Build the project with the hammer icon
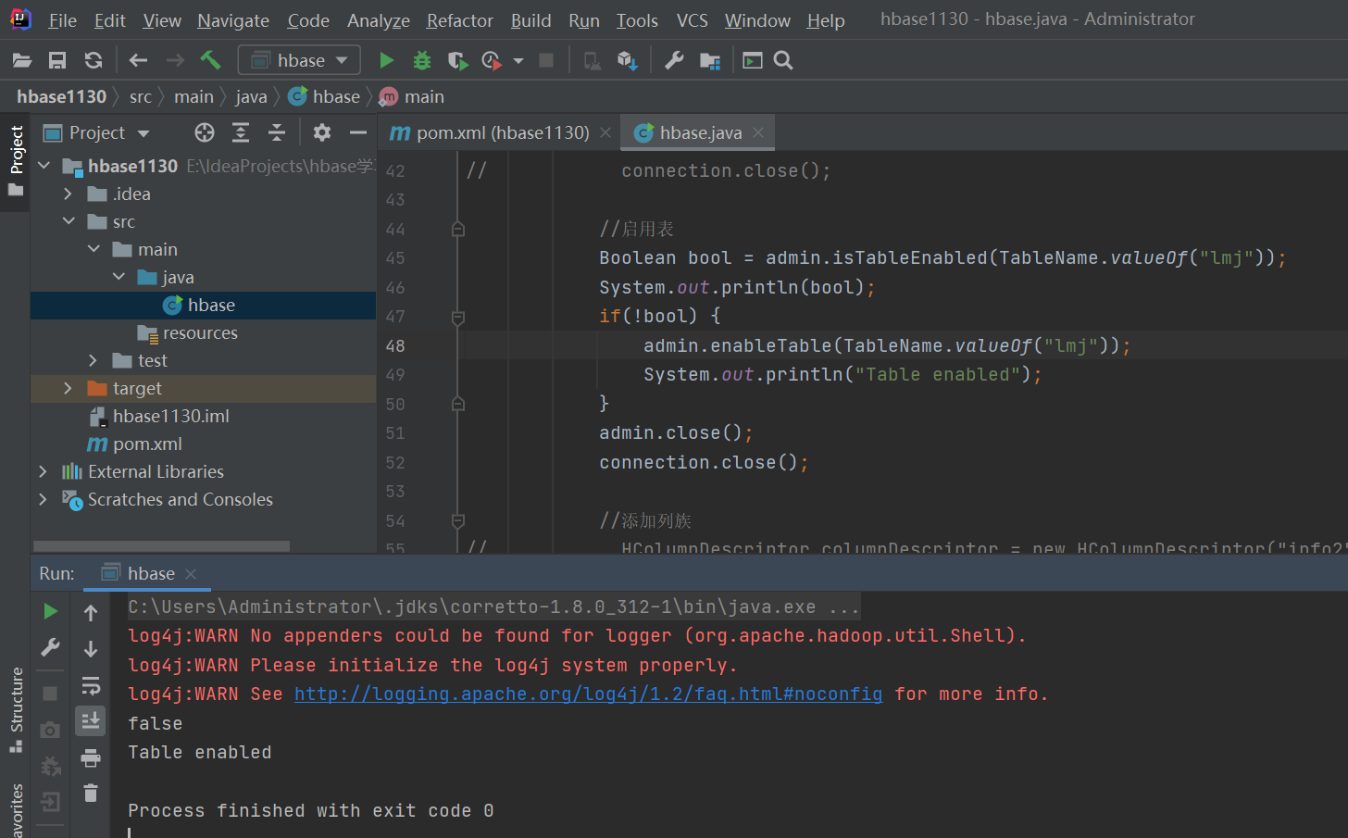 (211, 61)
